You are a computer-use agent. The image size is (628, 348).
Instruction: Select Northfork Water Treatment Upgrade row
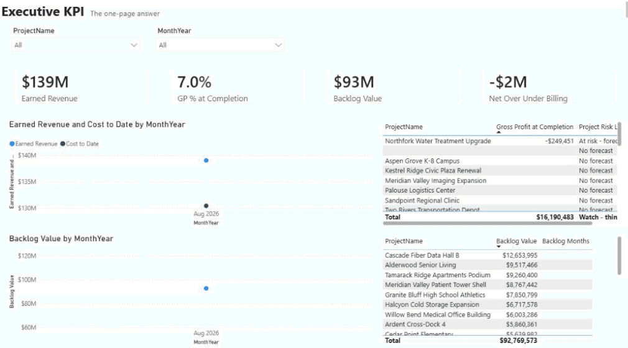[x=500, y=141]
